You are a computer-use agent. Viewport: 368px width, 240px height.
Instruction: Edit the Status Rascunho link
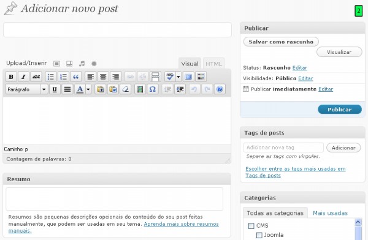coord(300,68)
